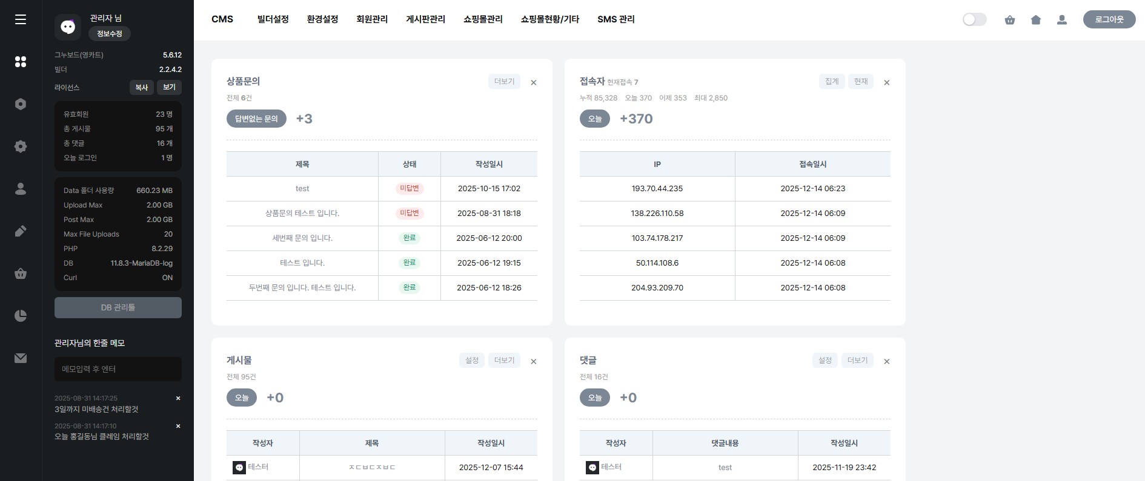Open the member management person icon in sidebar
1145x481 pixels.
click(21, 189)
